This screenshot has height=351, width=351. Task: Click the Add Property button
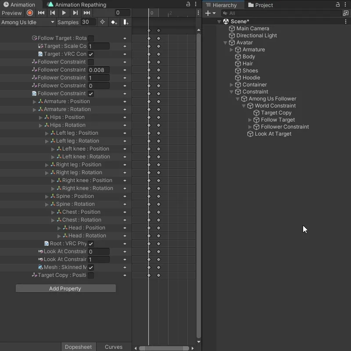(65, 288)
